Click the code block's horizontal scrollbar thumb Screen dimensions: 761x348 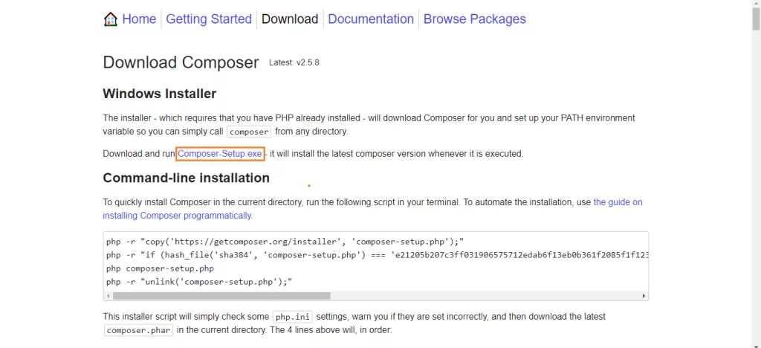tap(221, 296)
